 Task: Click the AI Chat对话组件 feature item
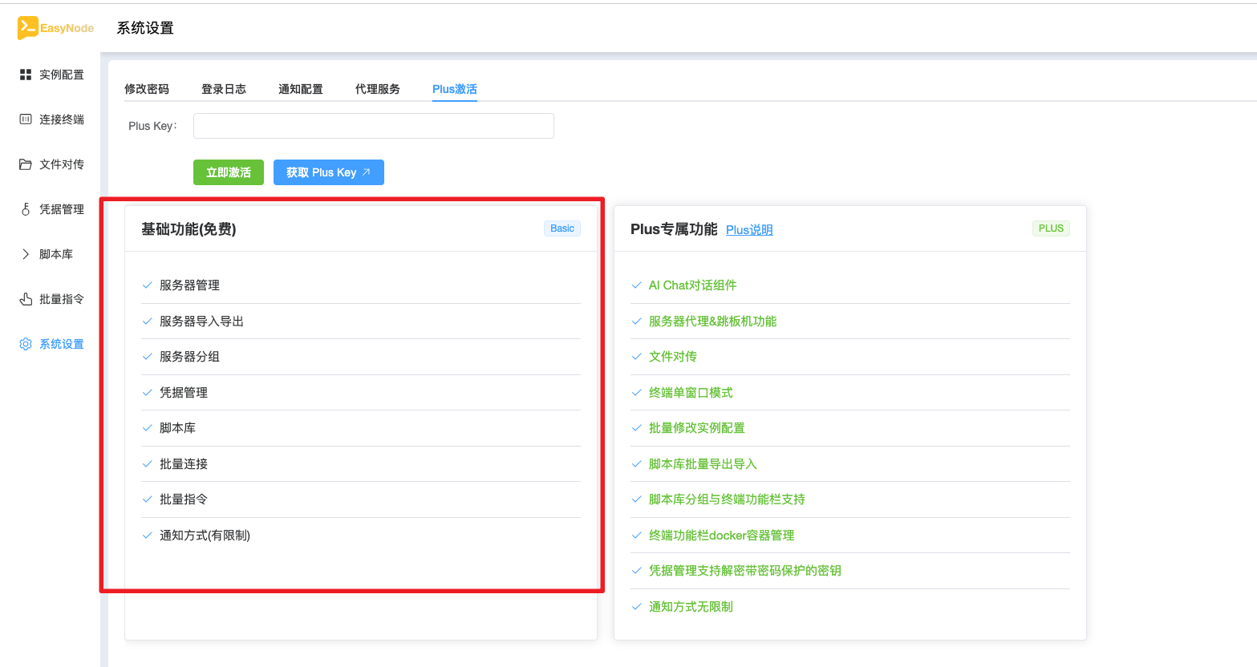(692, 285)
